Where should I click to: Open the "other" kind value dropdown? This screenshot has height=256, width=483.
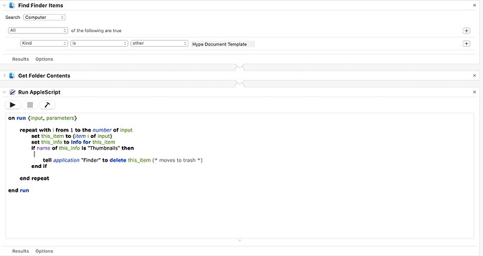coord(160,43)
